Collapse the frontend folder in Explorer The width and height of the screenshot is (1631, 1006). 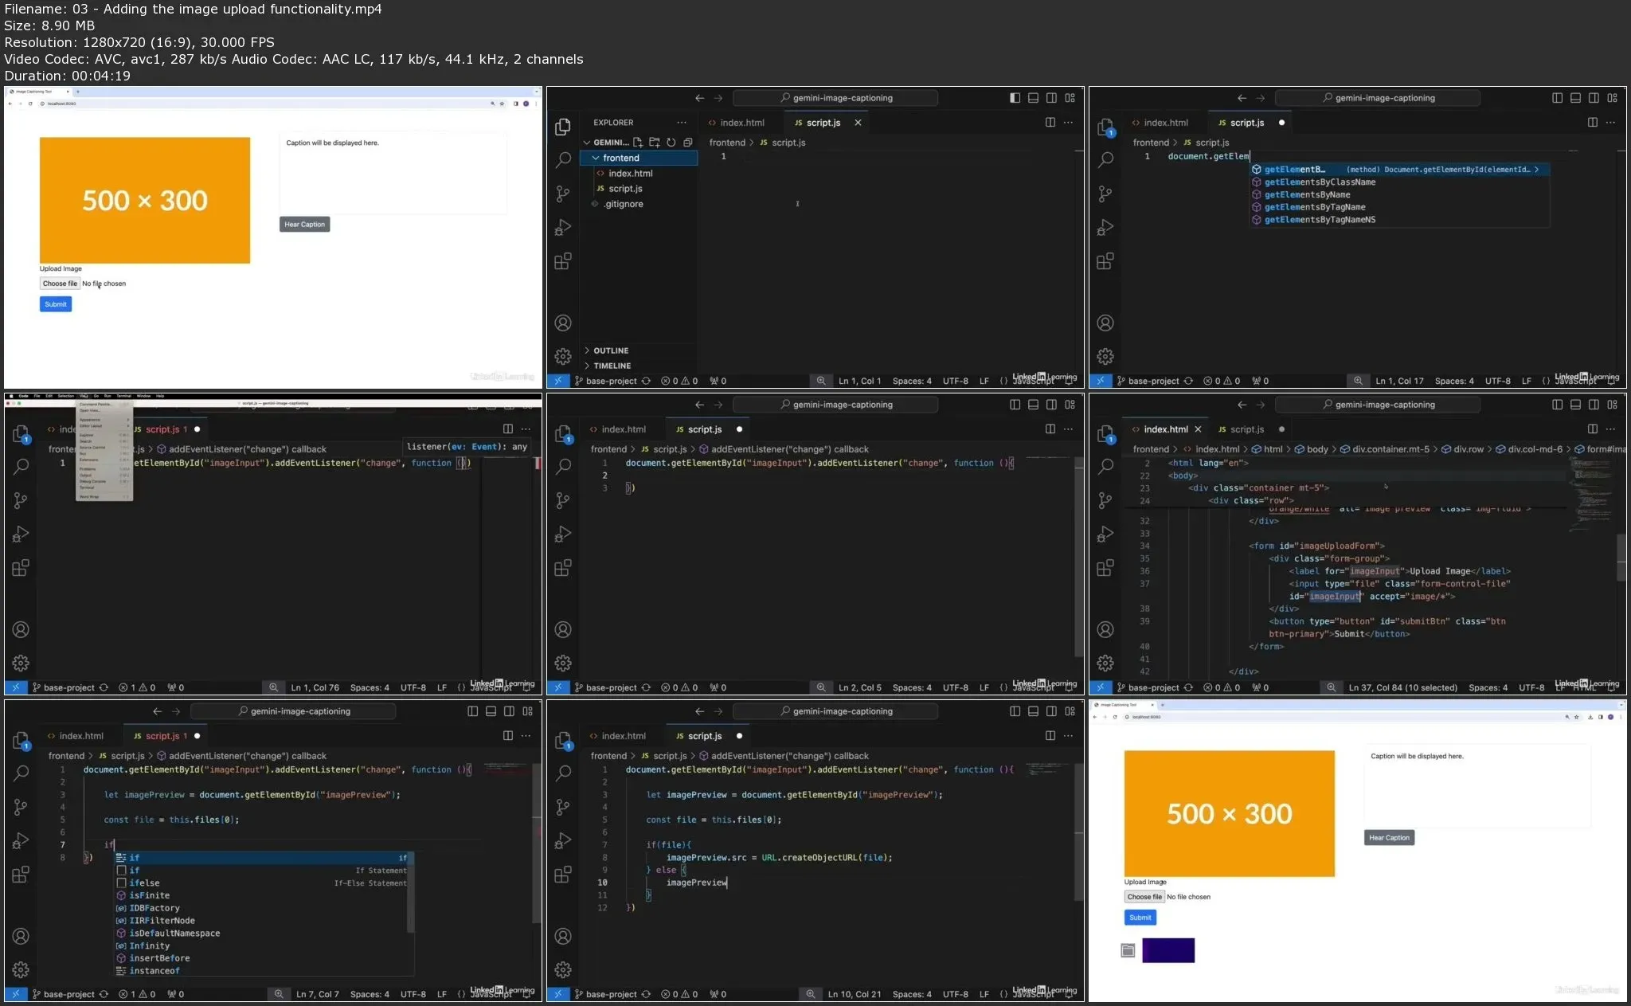(x=596, y=158)
